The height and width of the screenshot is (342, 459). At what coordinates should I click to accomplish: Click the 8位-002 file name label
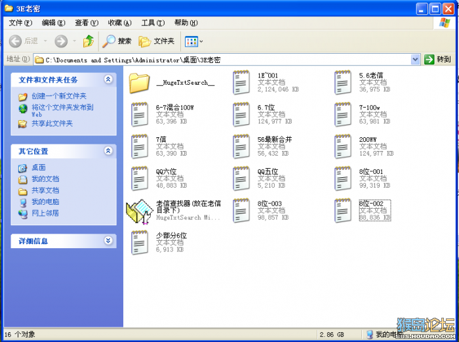(371, 203)
